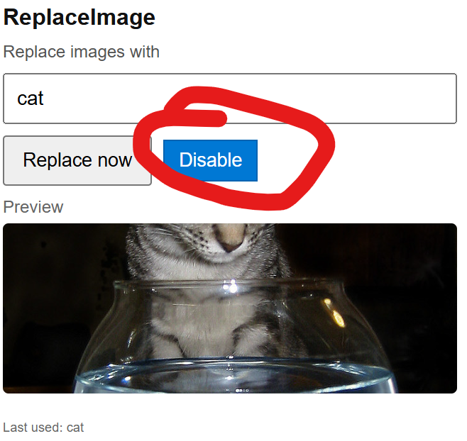
Task: Click the ReplaceImage heading
Action: point(79,17)
